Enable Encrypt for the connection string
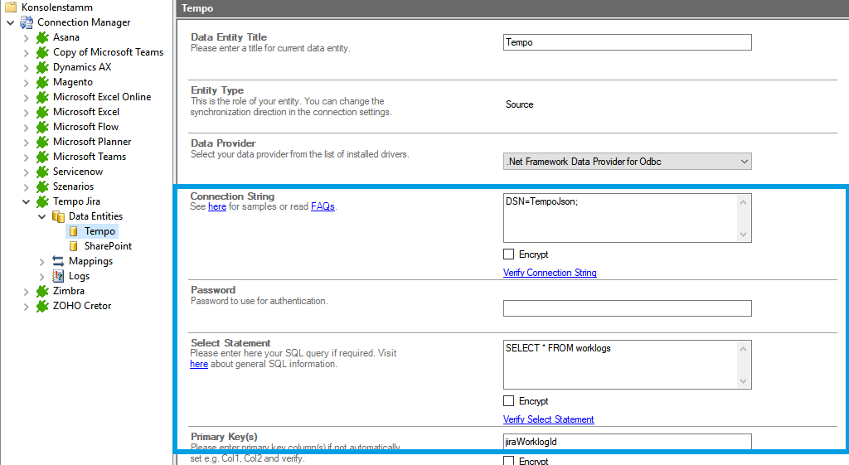The image size is (849, 465). point(509,254)
